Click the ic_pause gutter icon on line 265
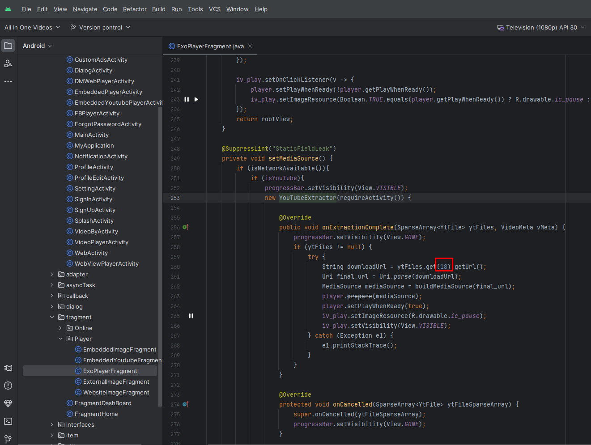Image resolution: width=591 pixels, height=445 pixels. (x=191, y=316)
